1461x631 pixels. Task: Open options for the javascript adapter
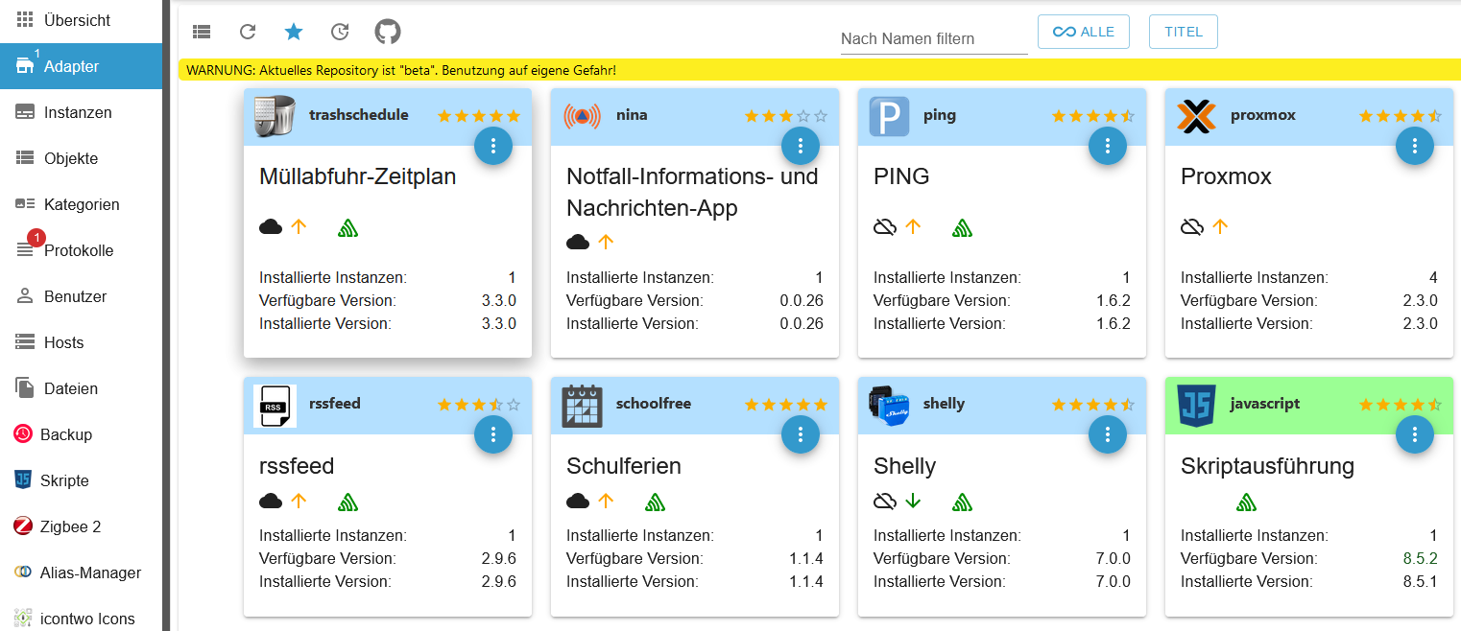click(x=1414, y=434)
